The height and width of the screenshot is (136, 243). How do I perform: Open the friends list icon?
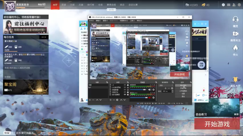tap(234, 5)
